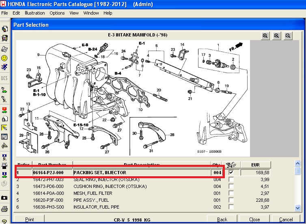Click the parts list scroll up arrow

297,163
